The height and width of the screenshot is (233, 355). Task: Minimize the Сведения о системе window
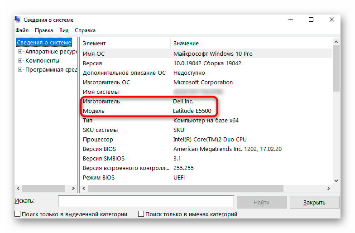point(291,20)
